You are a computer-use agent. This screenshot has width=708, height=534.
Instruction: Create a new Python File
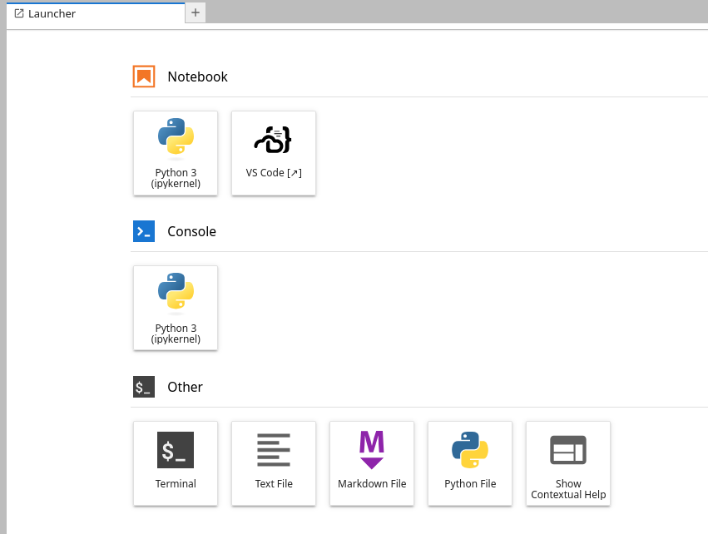(470, 463)
